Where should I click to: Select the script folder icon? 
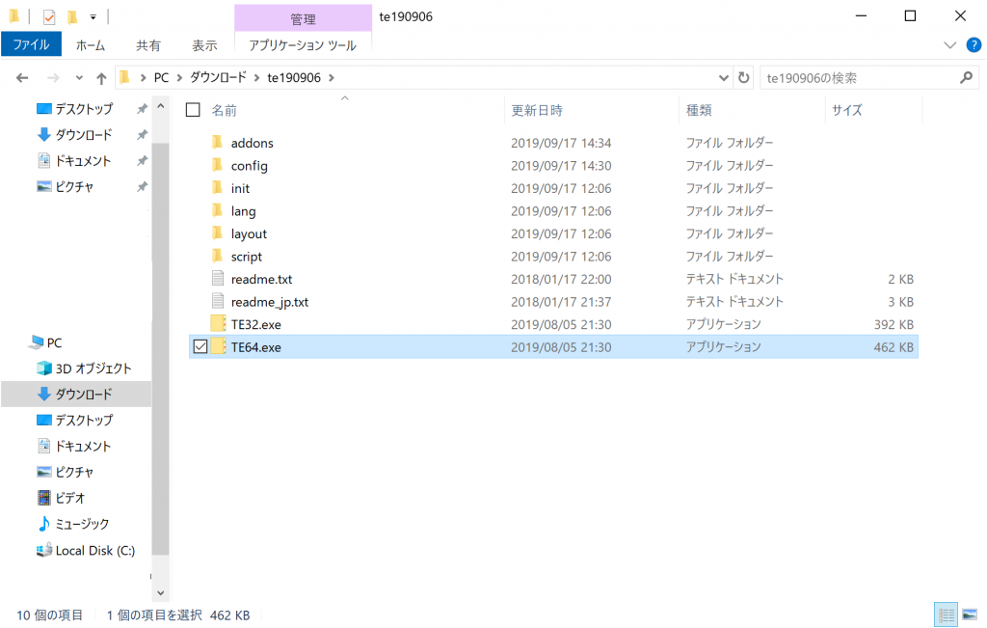(217, 256)
